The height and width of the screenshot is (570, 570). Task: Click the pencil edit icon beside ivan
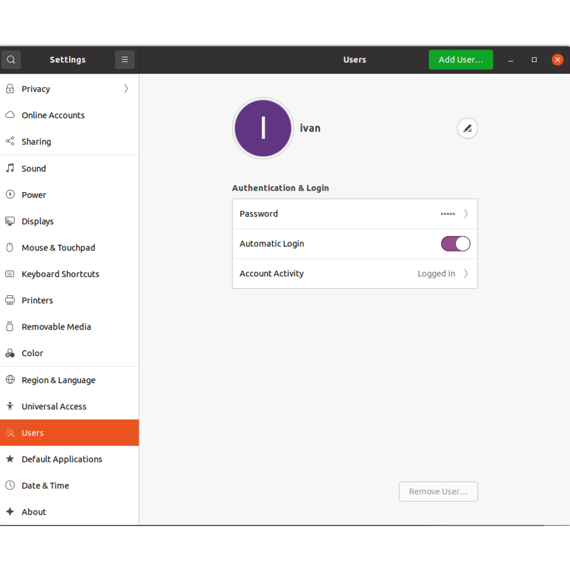[467, 128]
